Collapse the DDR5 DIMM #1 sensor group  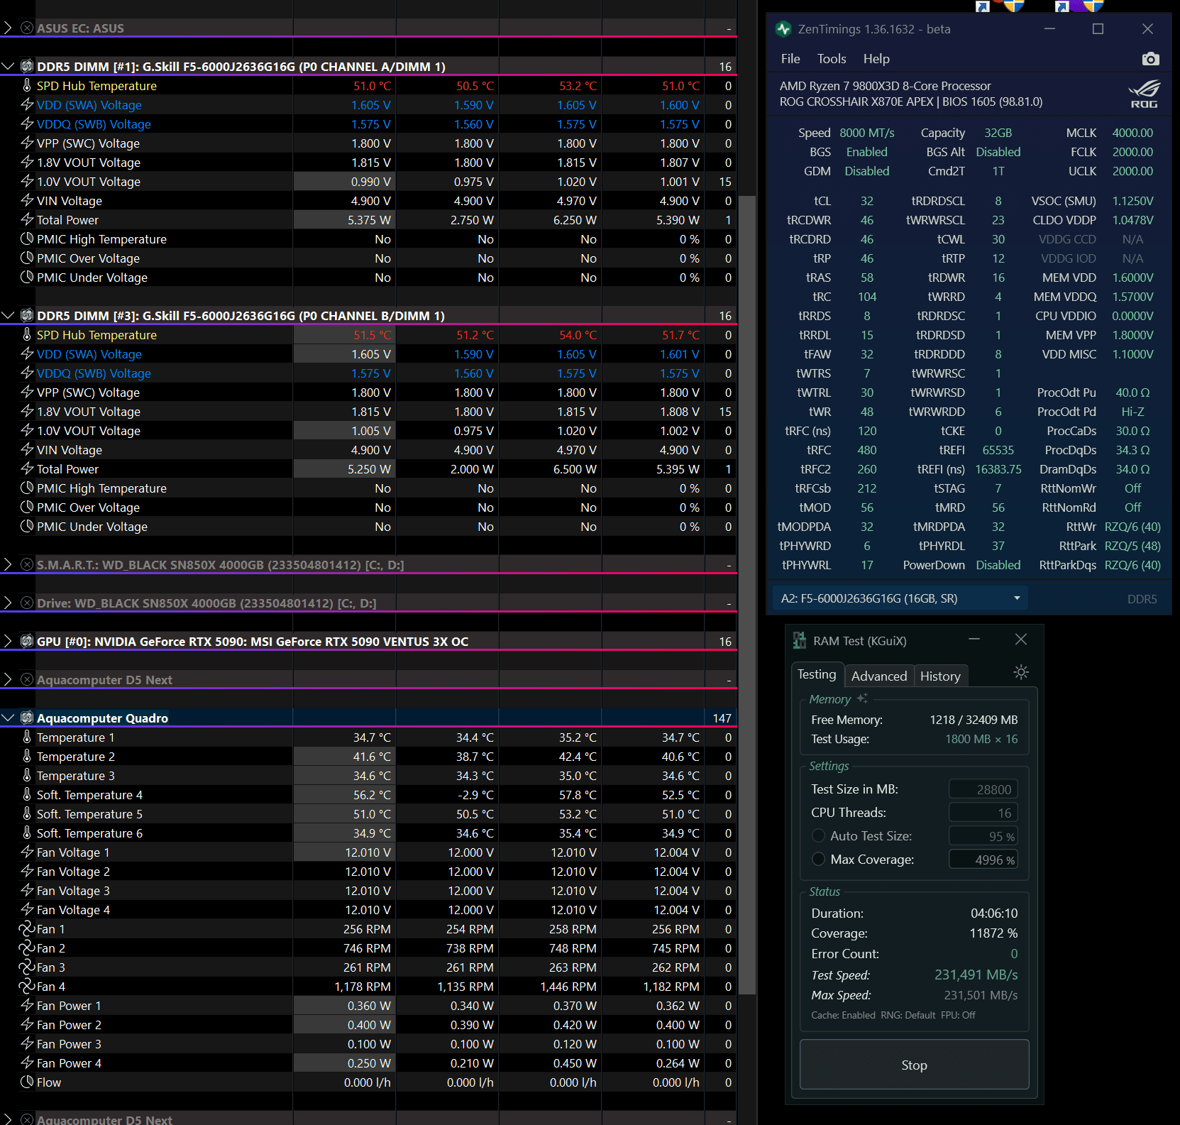[x=8, y=66]
